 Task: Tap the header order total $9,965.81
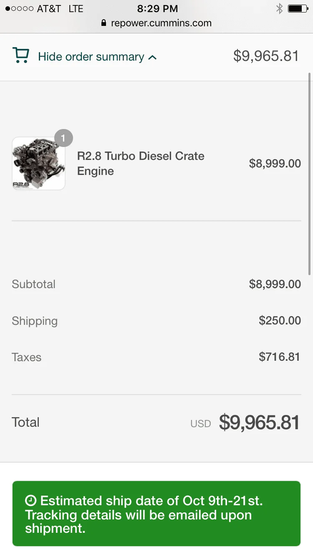click(x=266, y=56)
